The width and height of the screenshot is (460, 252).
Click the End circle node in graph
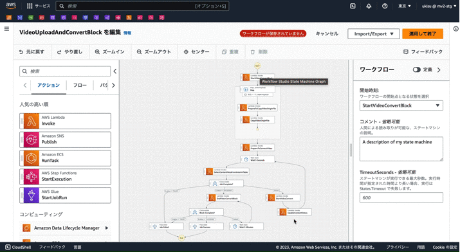[181, 238]
